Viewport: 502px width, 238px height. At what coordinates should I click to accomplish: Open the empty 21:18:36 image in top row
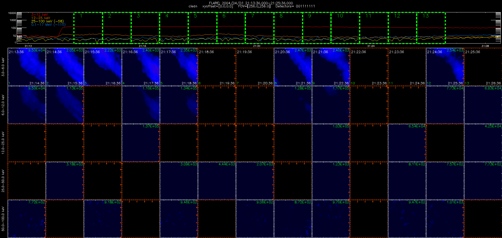point(217,67)
